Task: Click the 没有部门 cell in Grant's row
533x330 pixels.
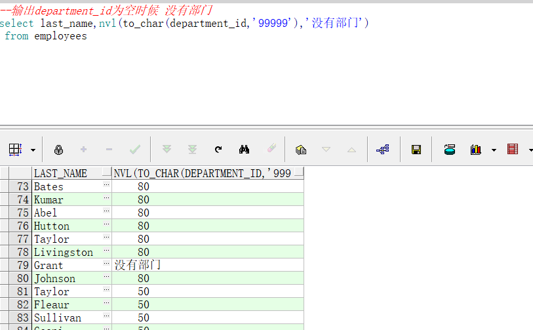Action: pyautogui.click(x=208, y=265)
